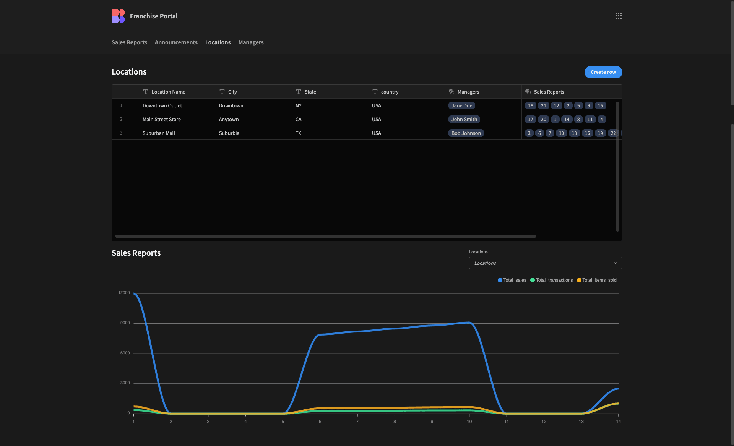Click the Sales Reports column relation icon
Screen dimensions: 734x446
[528, 92]
